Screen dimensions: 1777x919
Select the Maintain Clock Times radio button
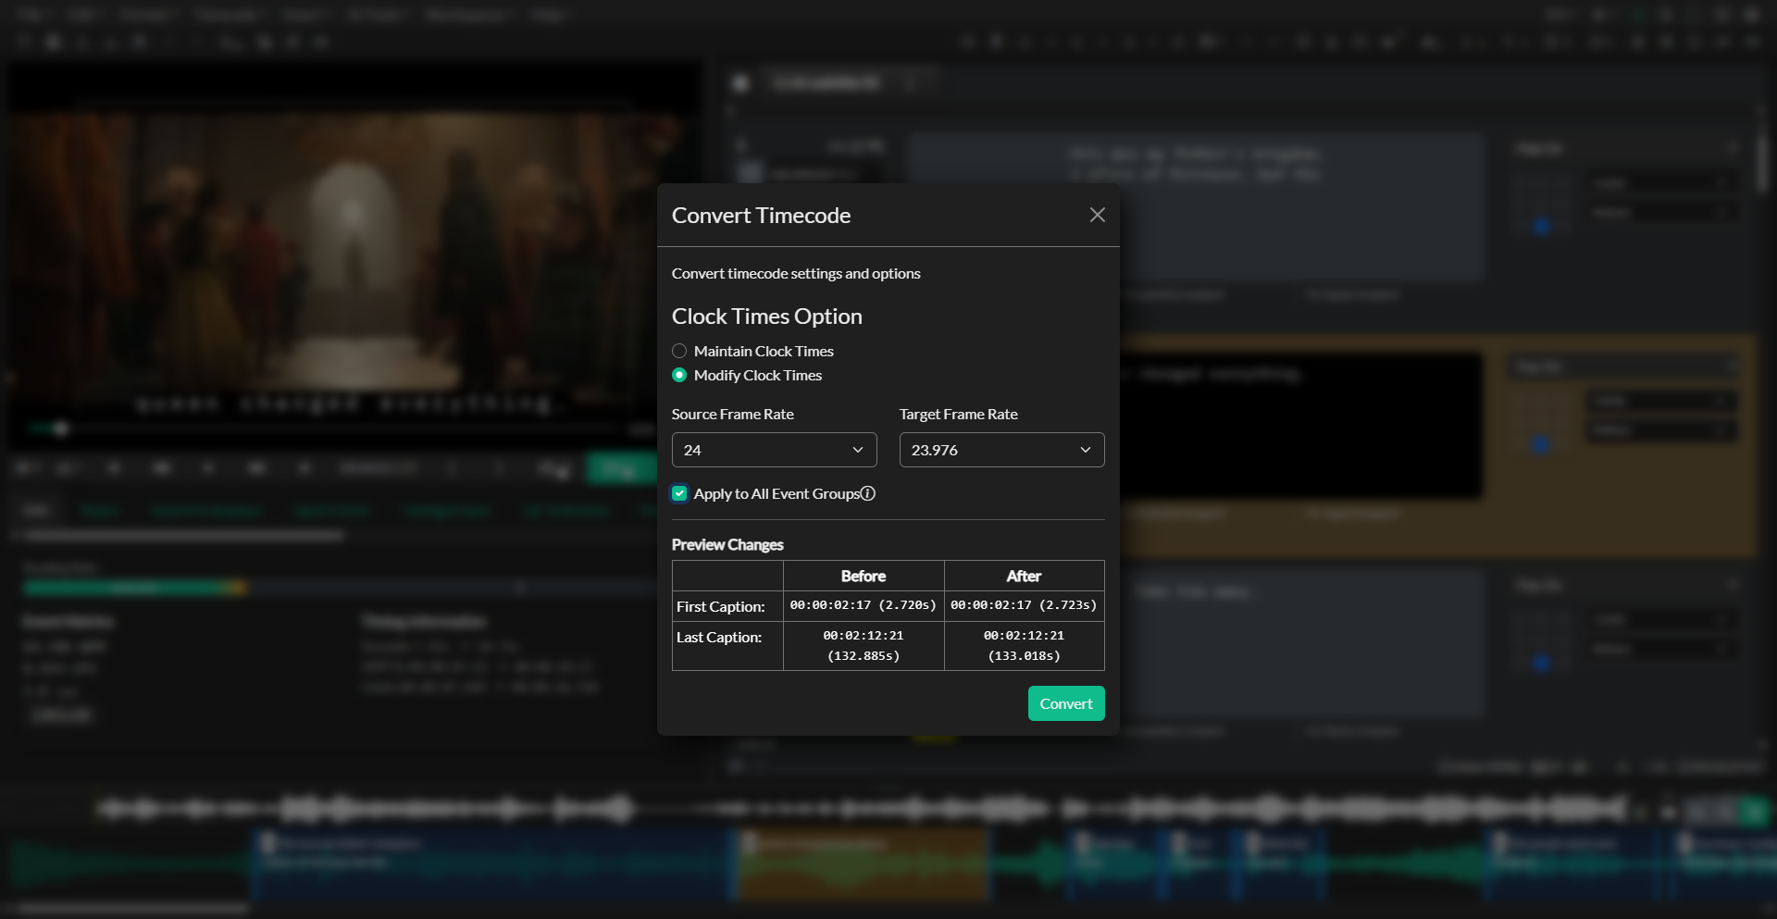coord(678,351)
